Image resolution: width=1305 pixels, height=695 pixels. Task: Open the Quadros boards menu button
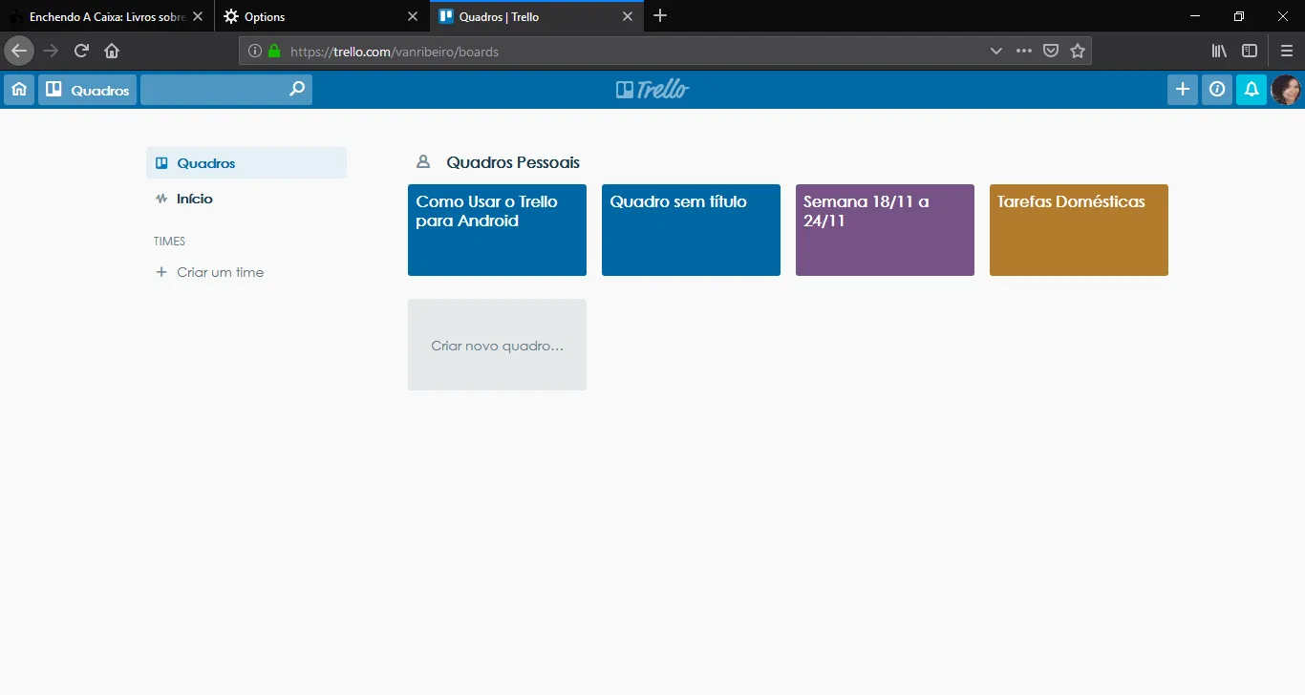(x=87, y=90)
